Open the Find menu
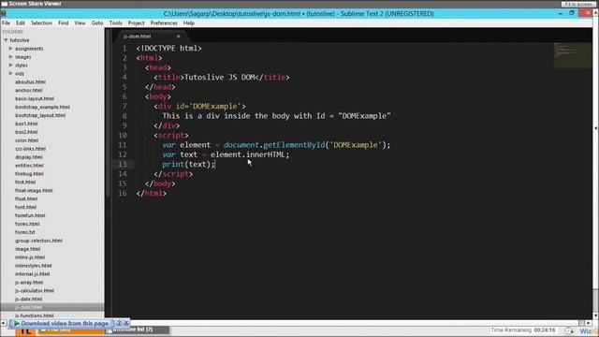Image resolution: width=599 pixels, height=337 pixels. (x=63, y=22)
